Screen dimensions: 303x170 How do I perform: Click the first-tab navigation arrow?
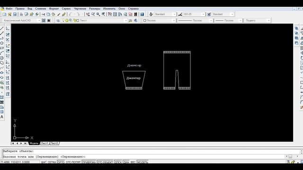point(13,143)
